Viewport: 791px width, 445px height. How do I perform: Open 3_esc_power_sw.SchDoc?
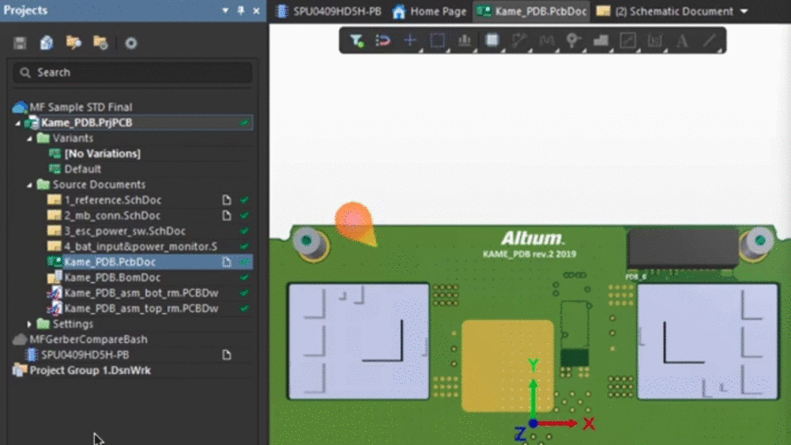click(125, 231)
